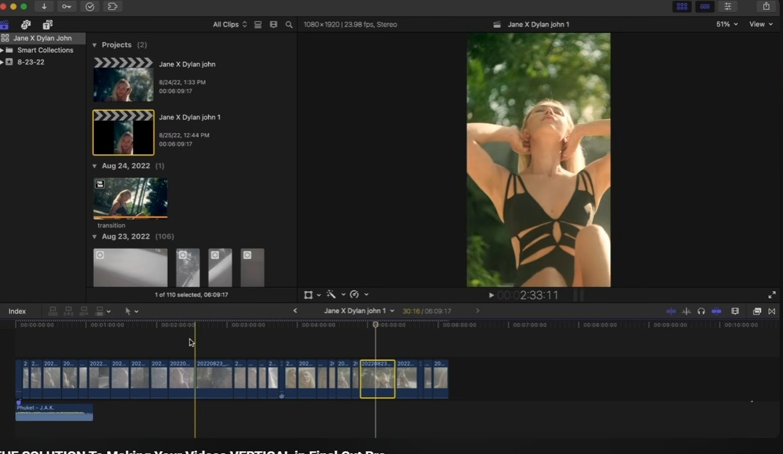Show the Inspector panel
The image size is (783, 454).
coord(728,7)
